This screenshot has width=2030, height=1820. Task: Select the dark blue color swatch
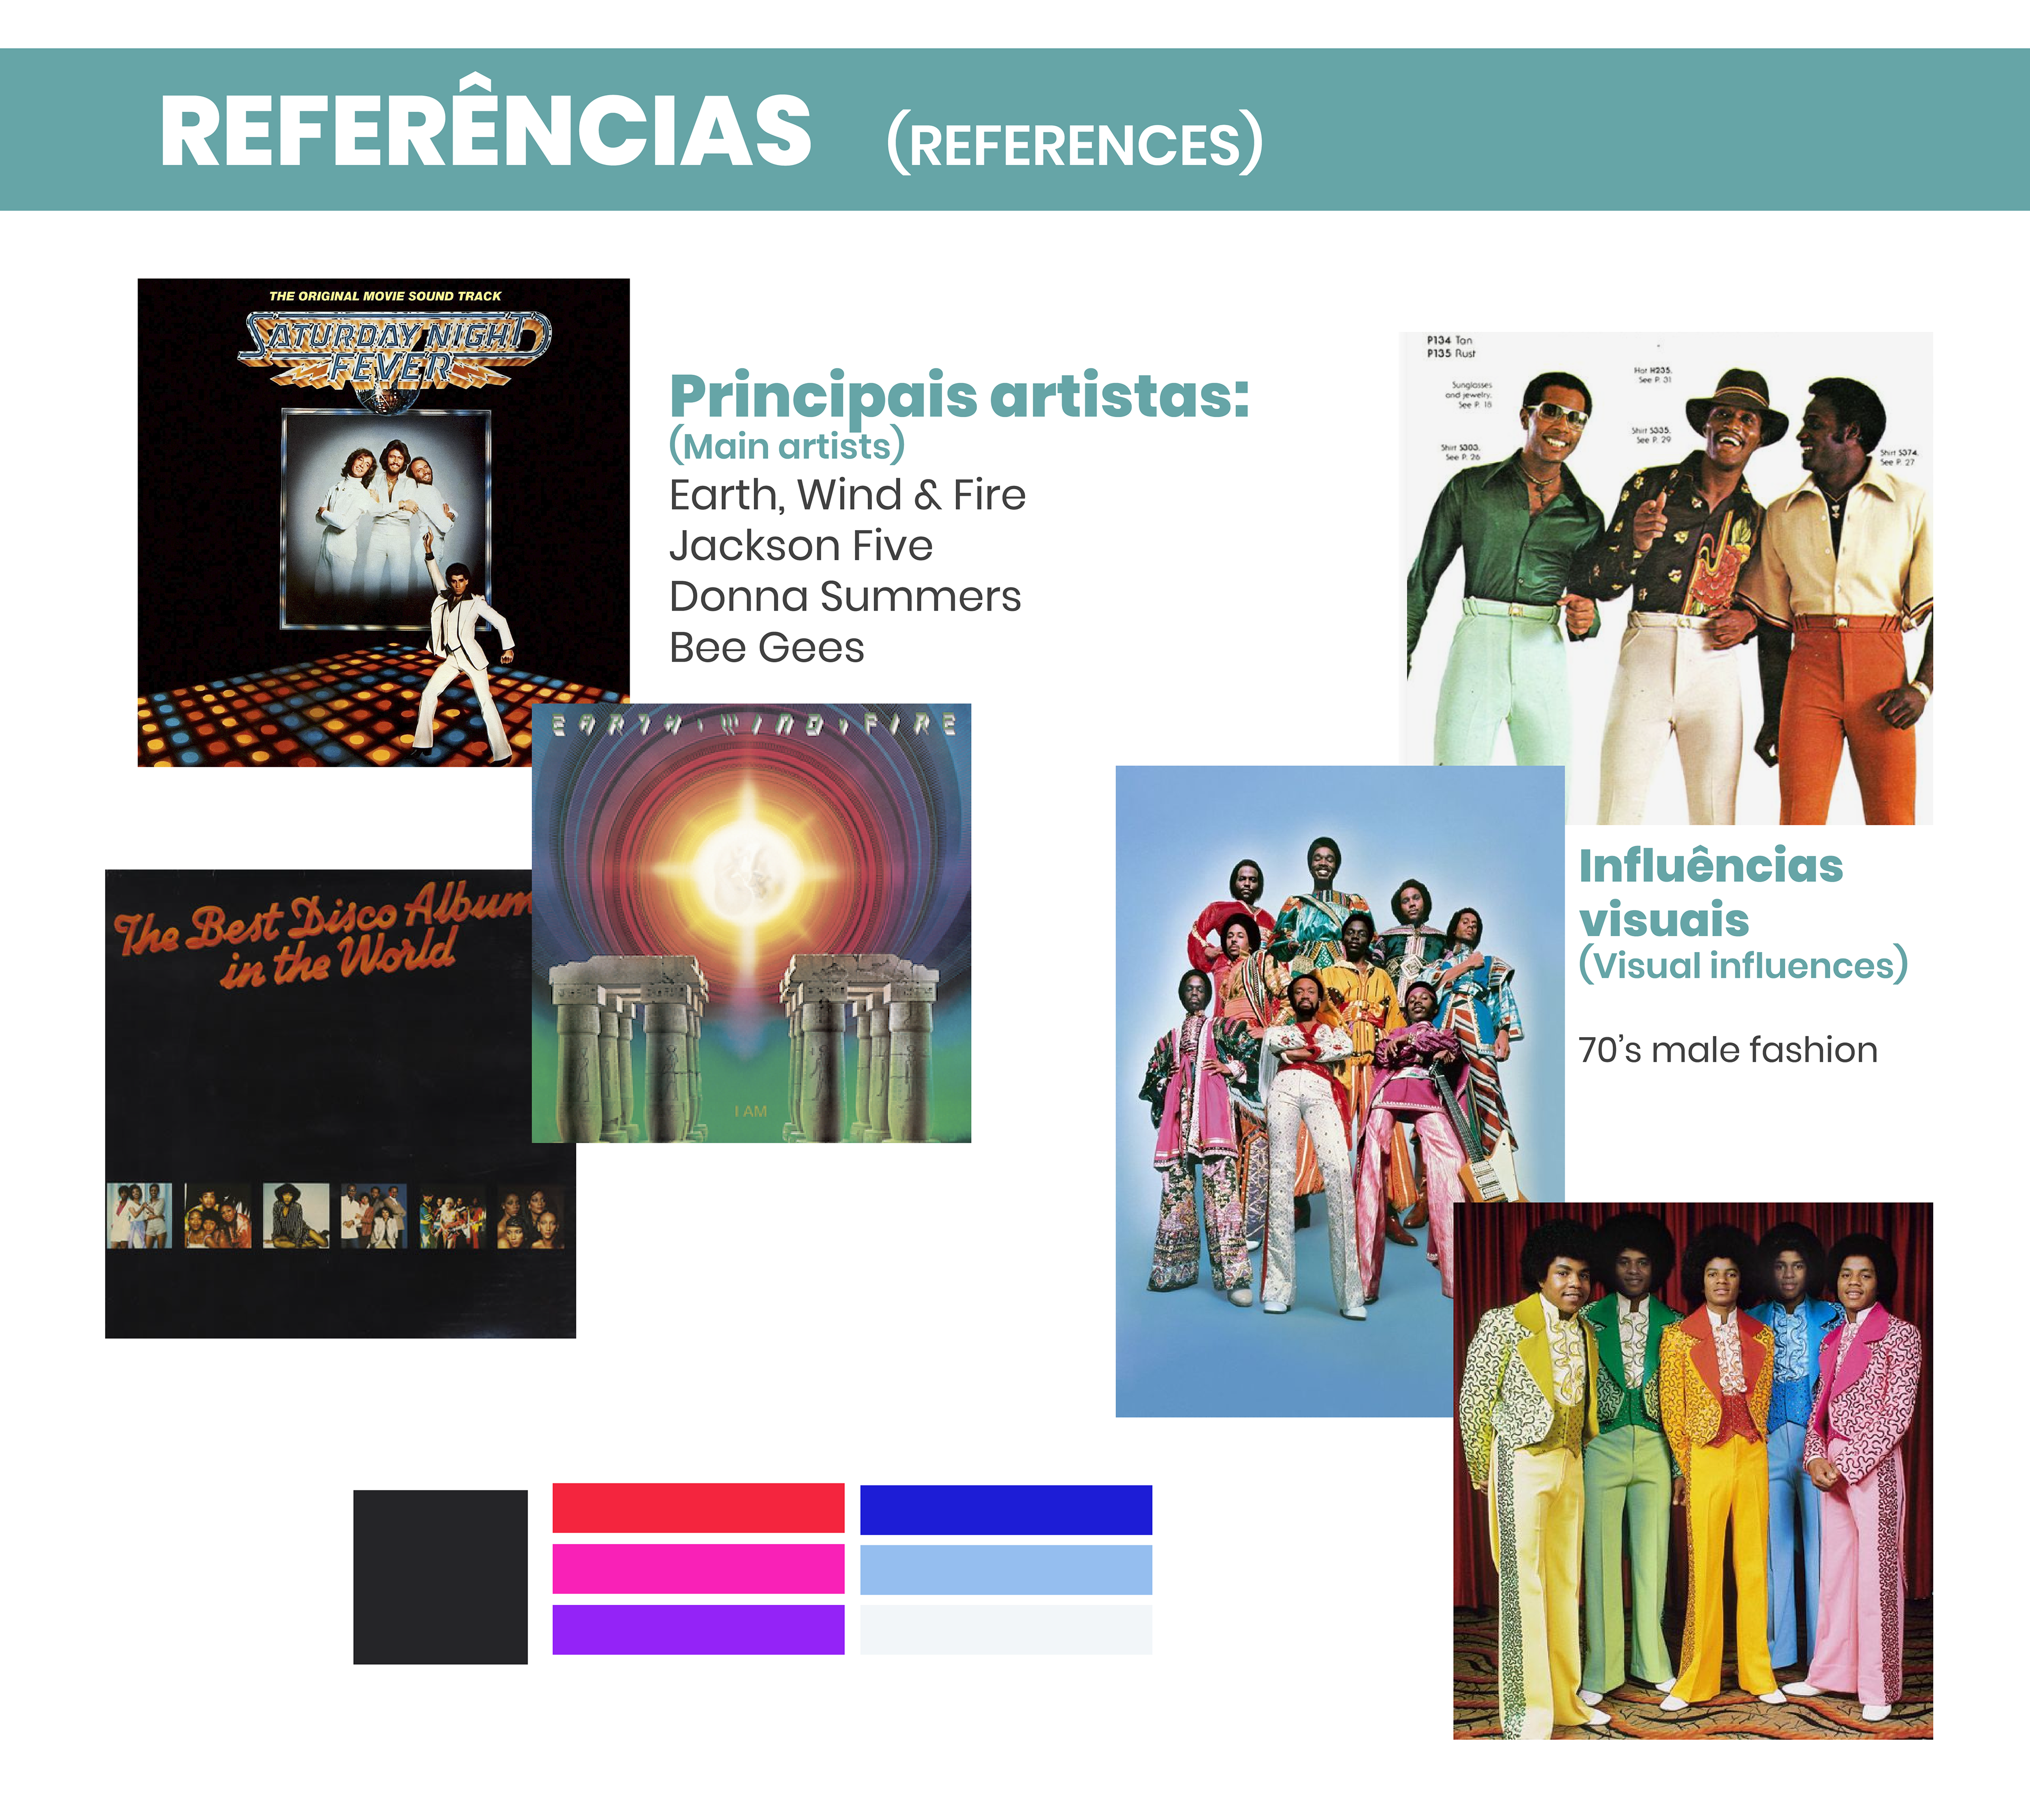1006,1510
